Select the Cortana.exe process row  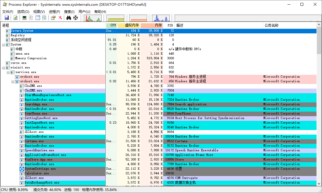point(34,141)
